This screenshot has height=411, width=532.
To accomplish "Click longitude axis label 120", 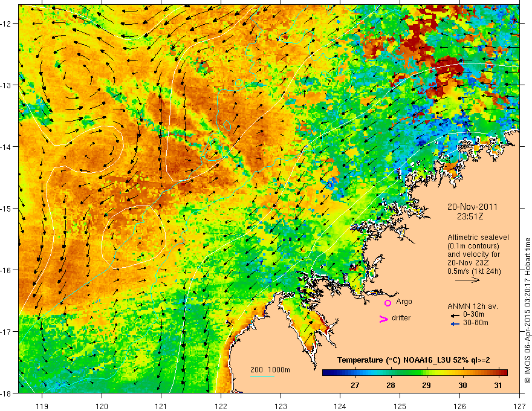I will [102, 406].
